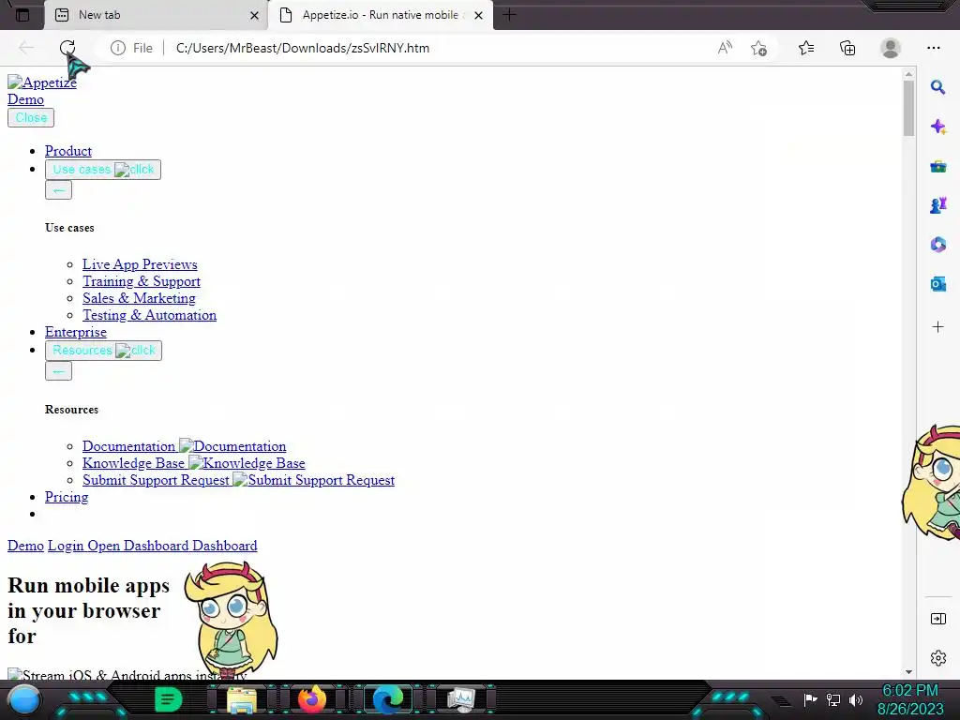Select the Appetize.io tab
960x720 pixels.
(381, 15)
